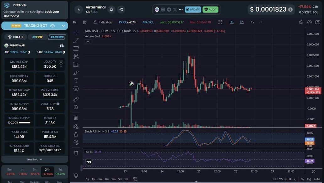Toggle lock all drawings
This screenshot has height=183, width=324.
pyautogui.click(x=76, y=134)
